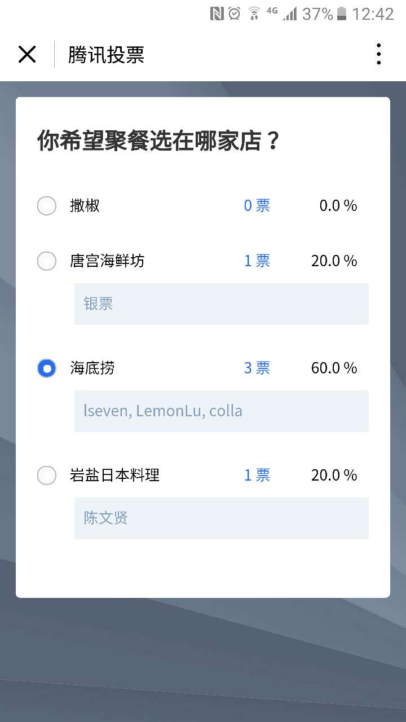Select the 唐宫海鲜坊 radio option
This screenshot has width=406, height=722.
pyautogui.click(x=47, y=261)
